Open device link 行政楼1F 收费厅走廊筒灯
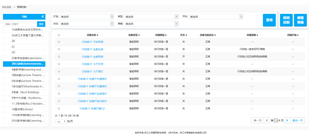 (92, 94)
